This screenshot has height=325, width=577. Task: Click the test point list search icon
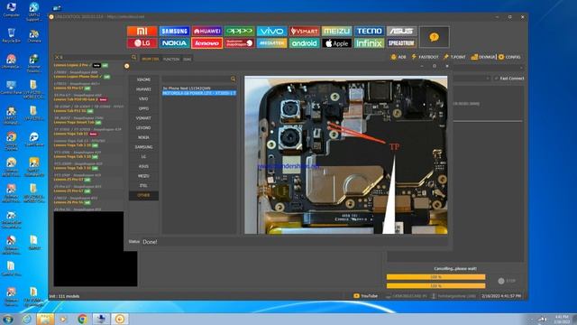tap(233, 79)
